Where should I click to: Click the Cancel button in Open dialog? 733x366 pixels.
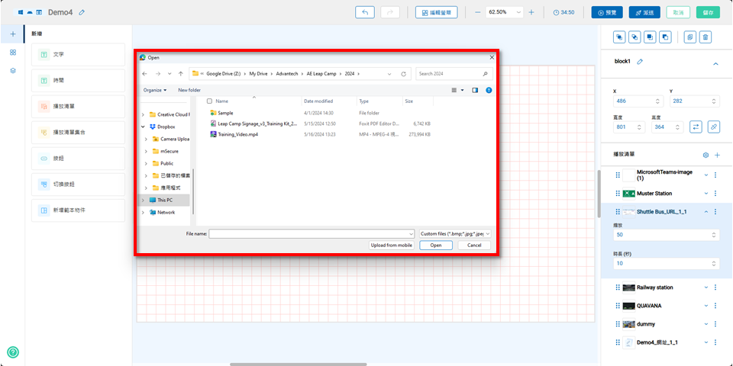pyautogui.click(x=474, y=246)
